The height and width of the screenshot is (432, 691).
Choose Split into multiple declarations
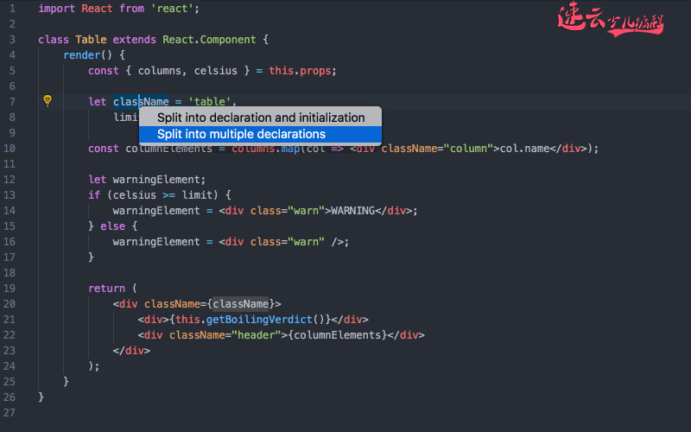click(261, 134)
